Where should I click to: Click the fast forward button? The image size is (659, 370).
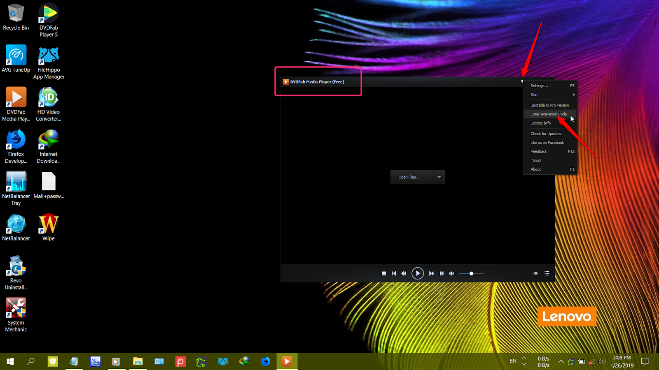click(431, 273)
